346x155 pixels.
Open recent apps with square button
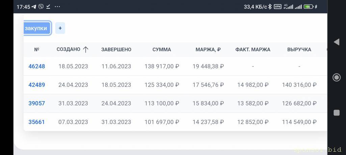coord(337,113)
